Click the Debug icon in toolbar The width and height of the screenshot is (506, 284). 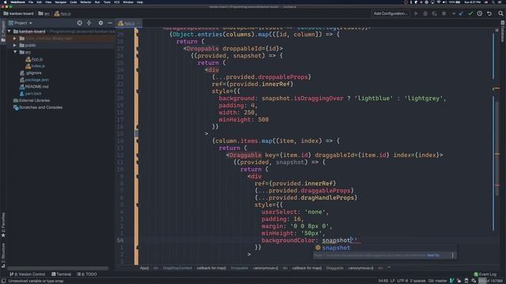pyautogui.click(x=425, y=13)
